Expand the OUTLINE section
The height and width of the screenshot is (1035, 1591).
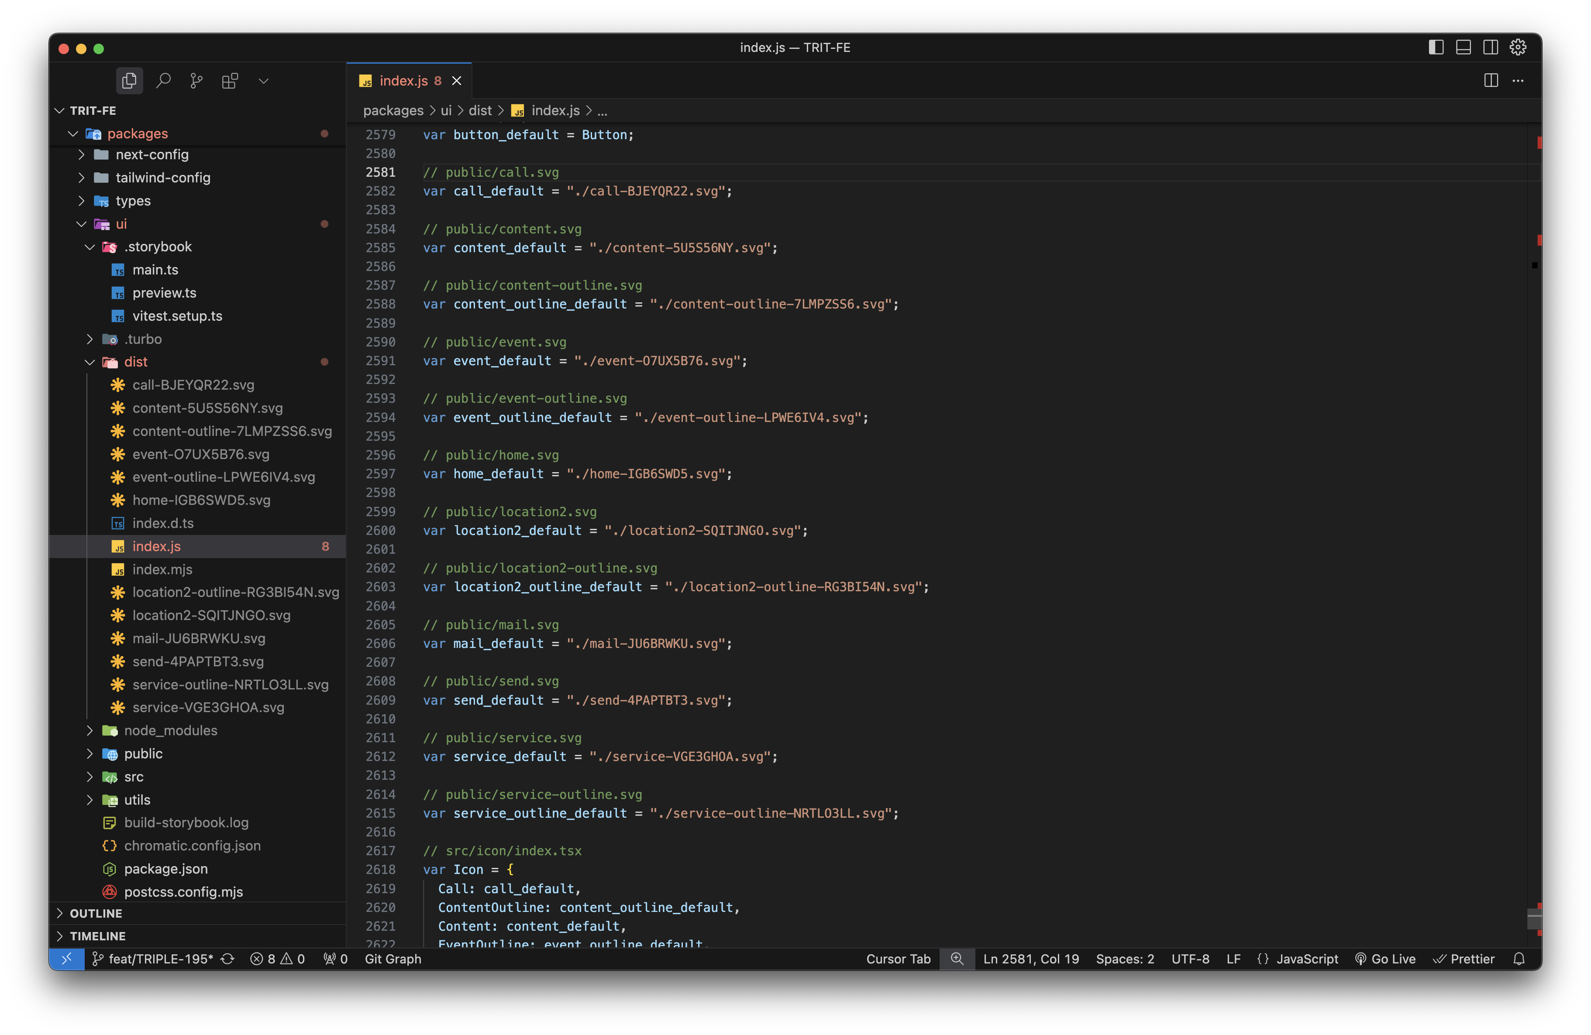click(x=96, y=913)
